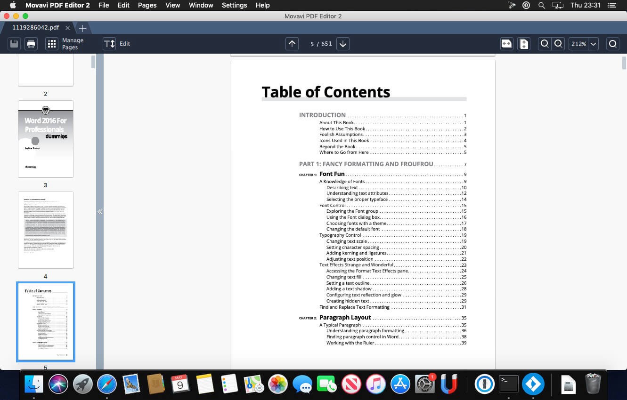The width and height of the screenshot is (627, 400).
Task: Open Calendar from the Dock
Action: [180, 384]
